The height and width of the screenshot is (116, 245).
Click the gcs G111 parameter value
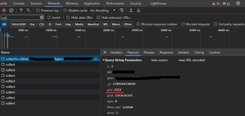click(118, 90)
